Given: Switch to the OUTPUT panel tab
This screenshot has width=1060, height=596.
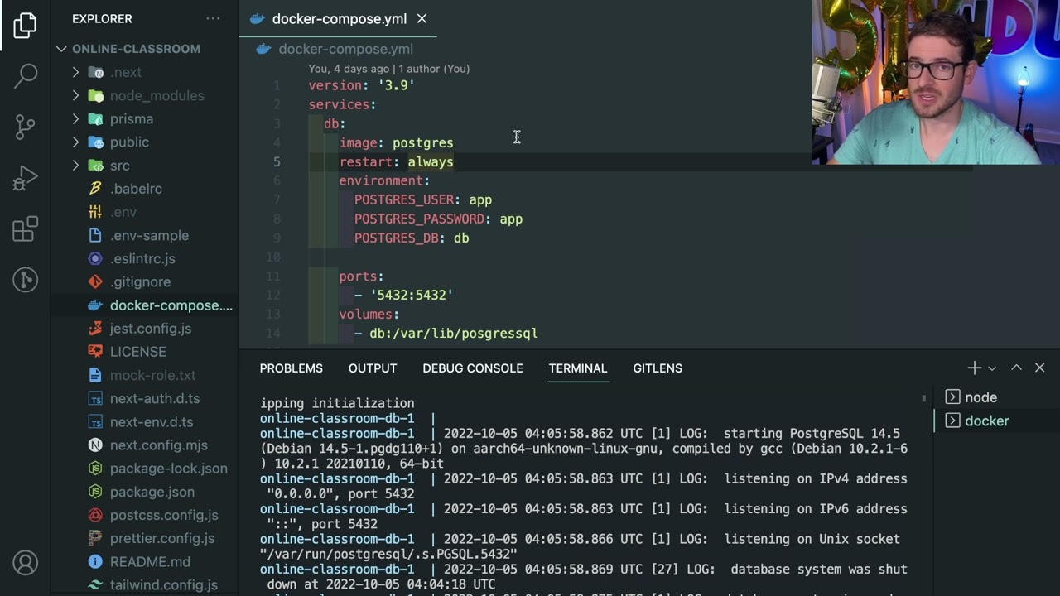Looking at the screenshot, I should [373, 368].
